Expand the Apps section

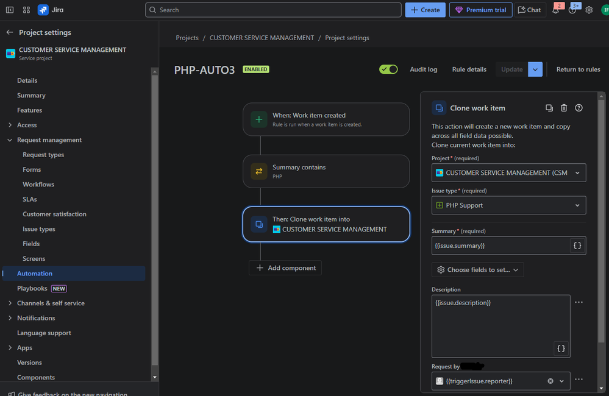[x=10, y=348]
